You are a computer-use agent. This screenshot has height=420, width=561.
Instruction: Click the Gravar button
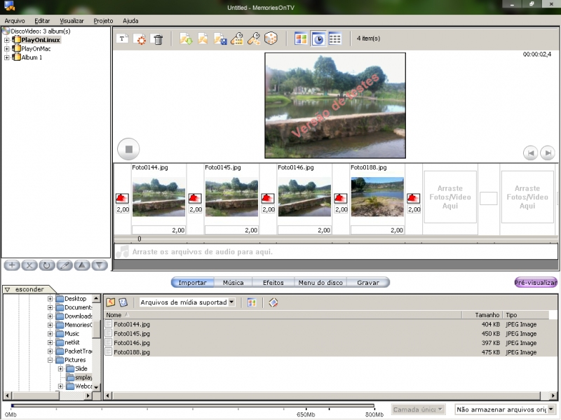pos(368,283)
